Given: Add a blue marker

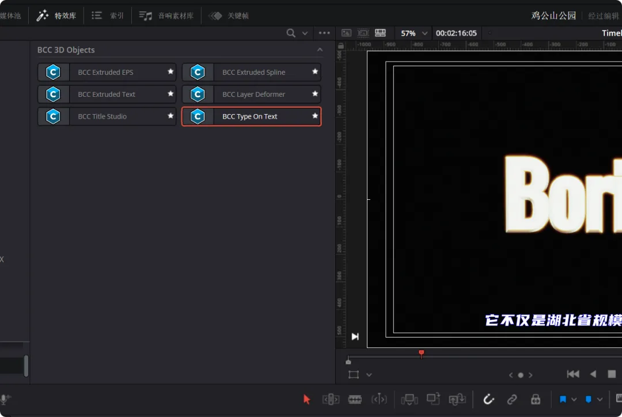Looking at the screenshot, I should (589, 399).
